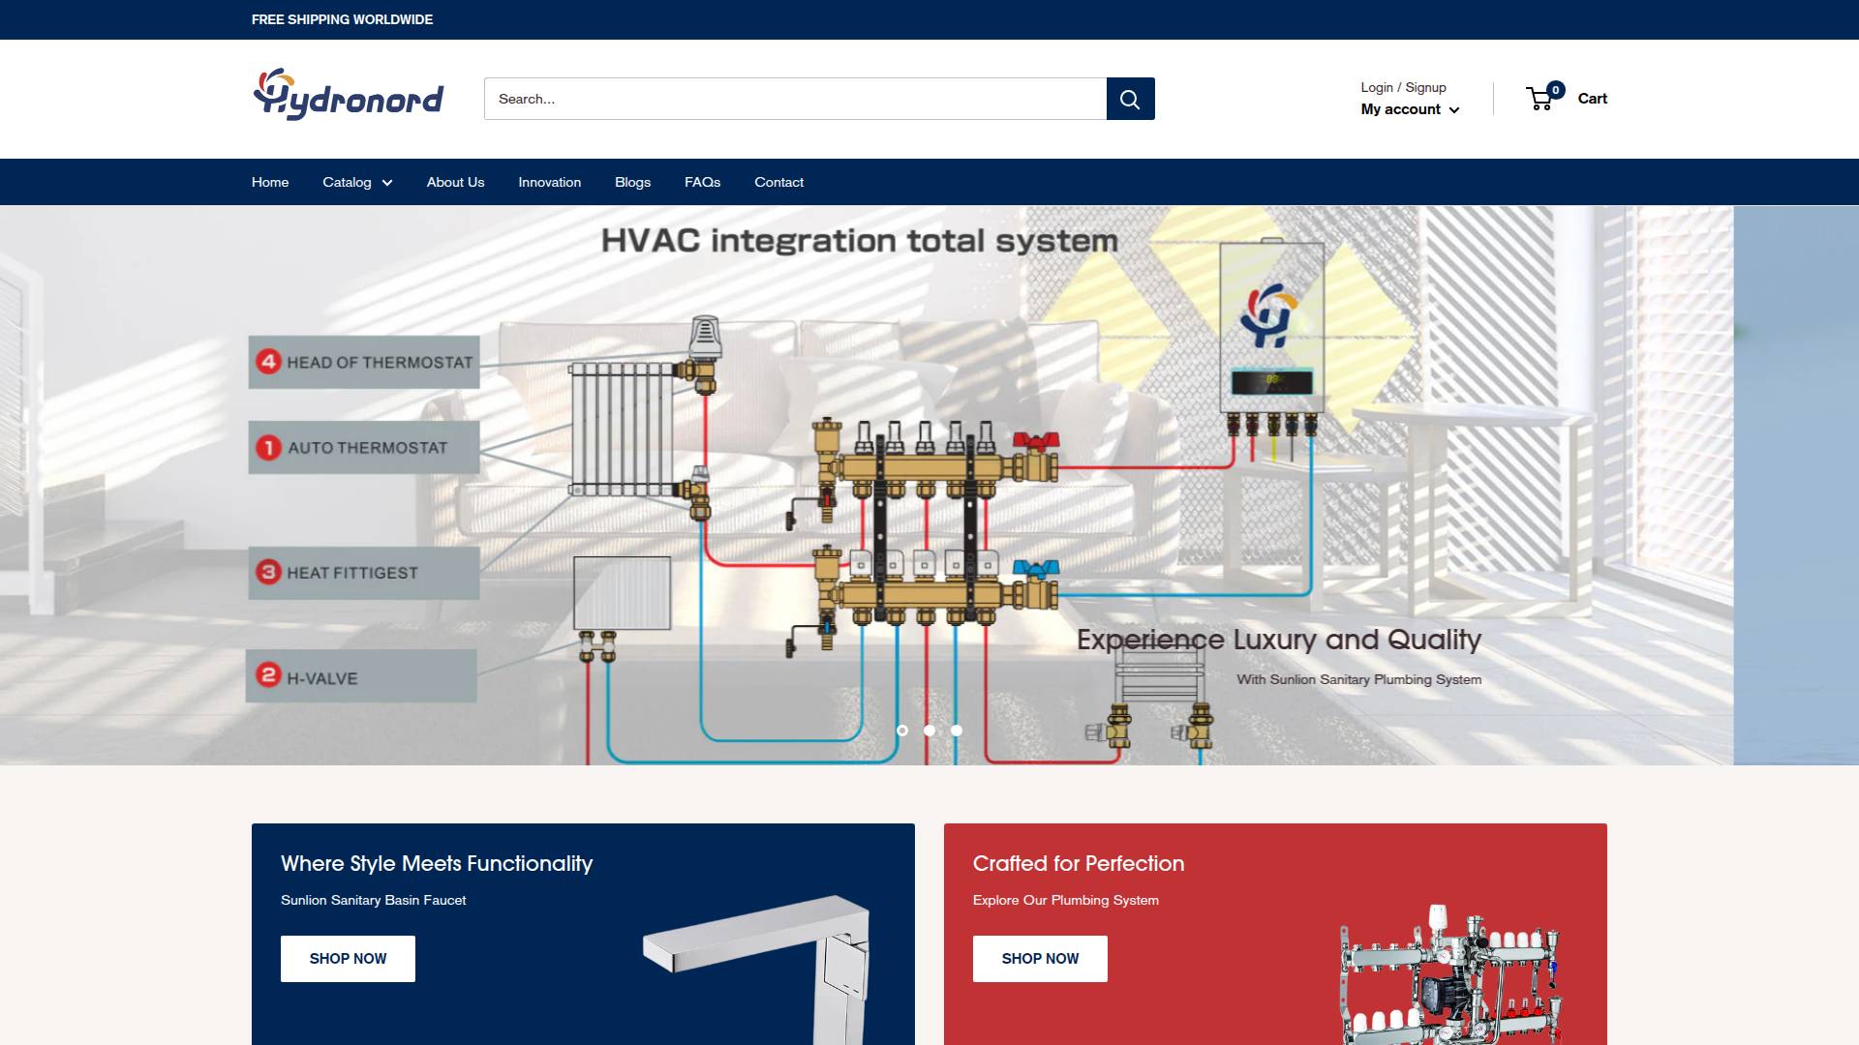Click Shop Now for Plumbing System
The width and height of the screenshot is (1859, 1045).
pos(1040,958)
